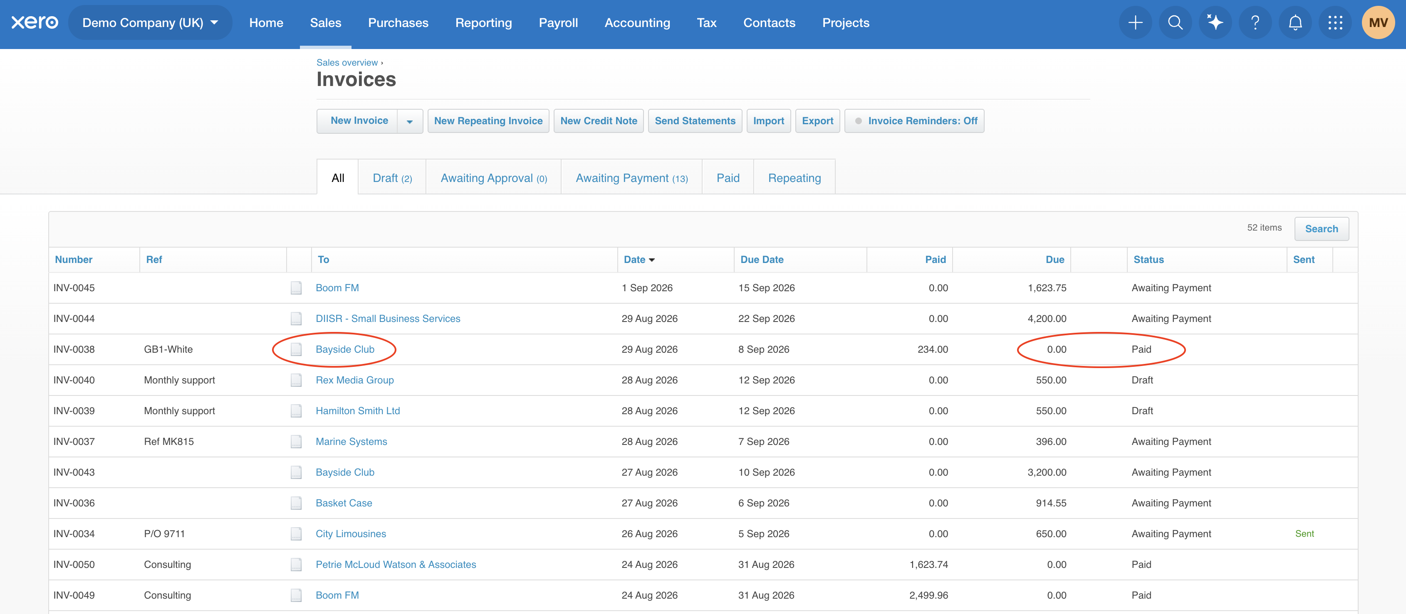The width and height of the screenshot is (1406, 614).
Task: Sort by the Number column header
Action: [x=74, y=260]
